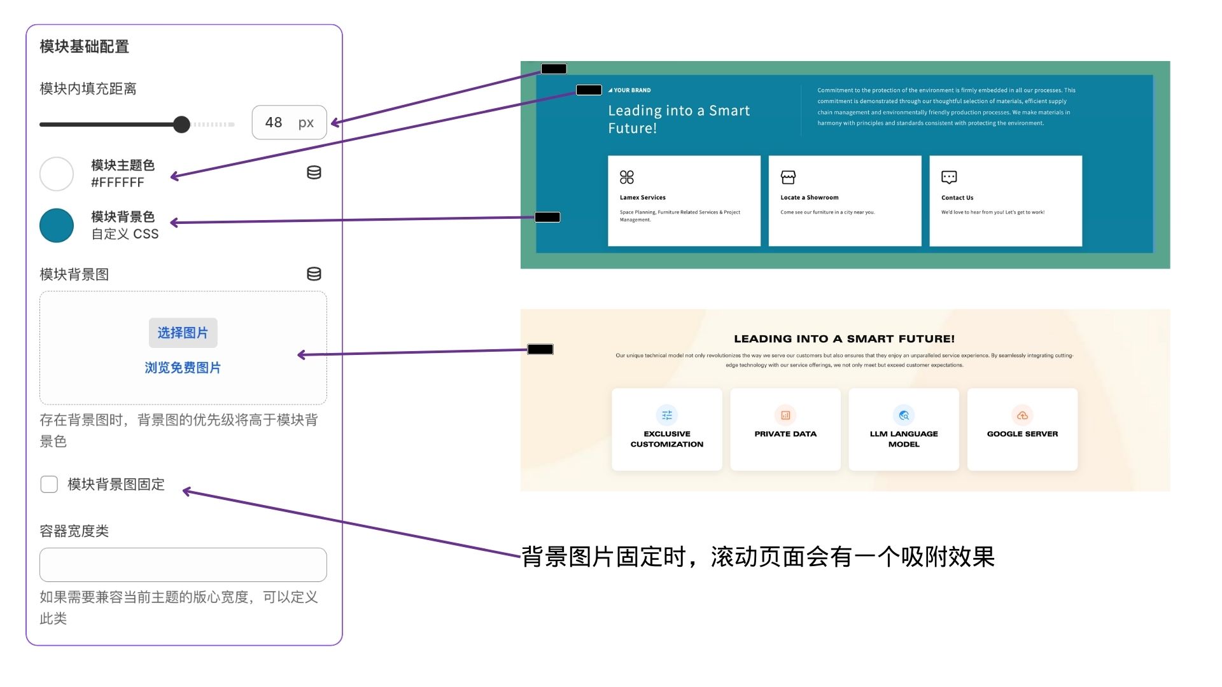Click the Private Data chart icon
The width and height of the screenshot is (1222, 687).
[x=785, y=415]
